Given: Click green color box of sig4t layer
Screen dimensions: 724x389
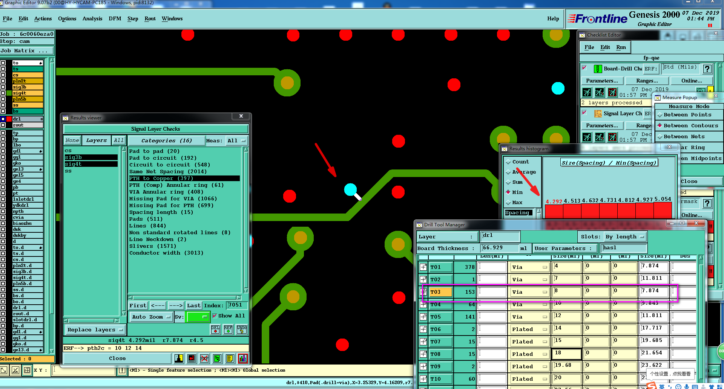Looking at the screenshot, I should 9,93.
